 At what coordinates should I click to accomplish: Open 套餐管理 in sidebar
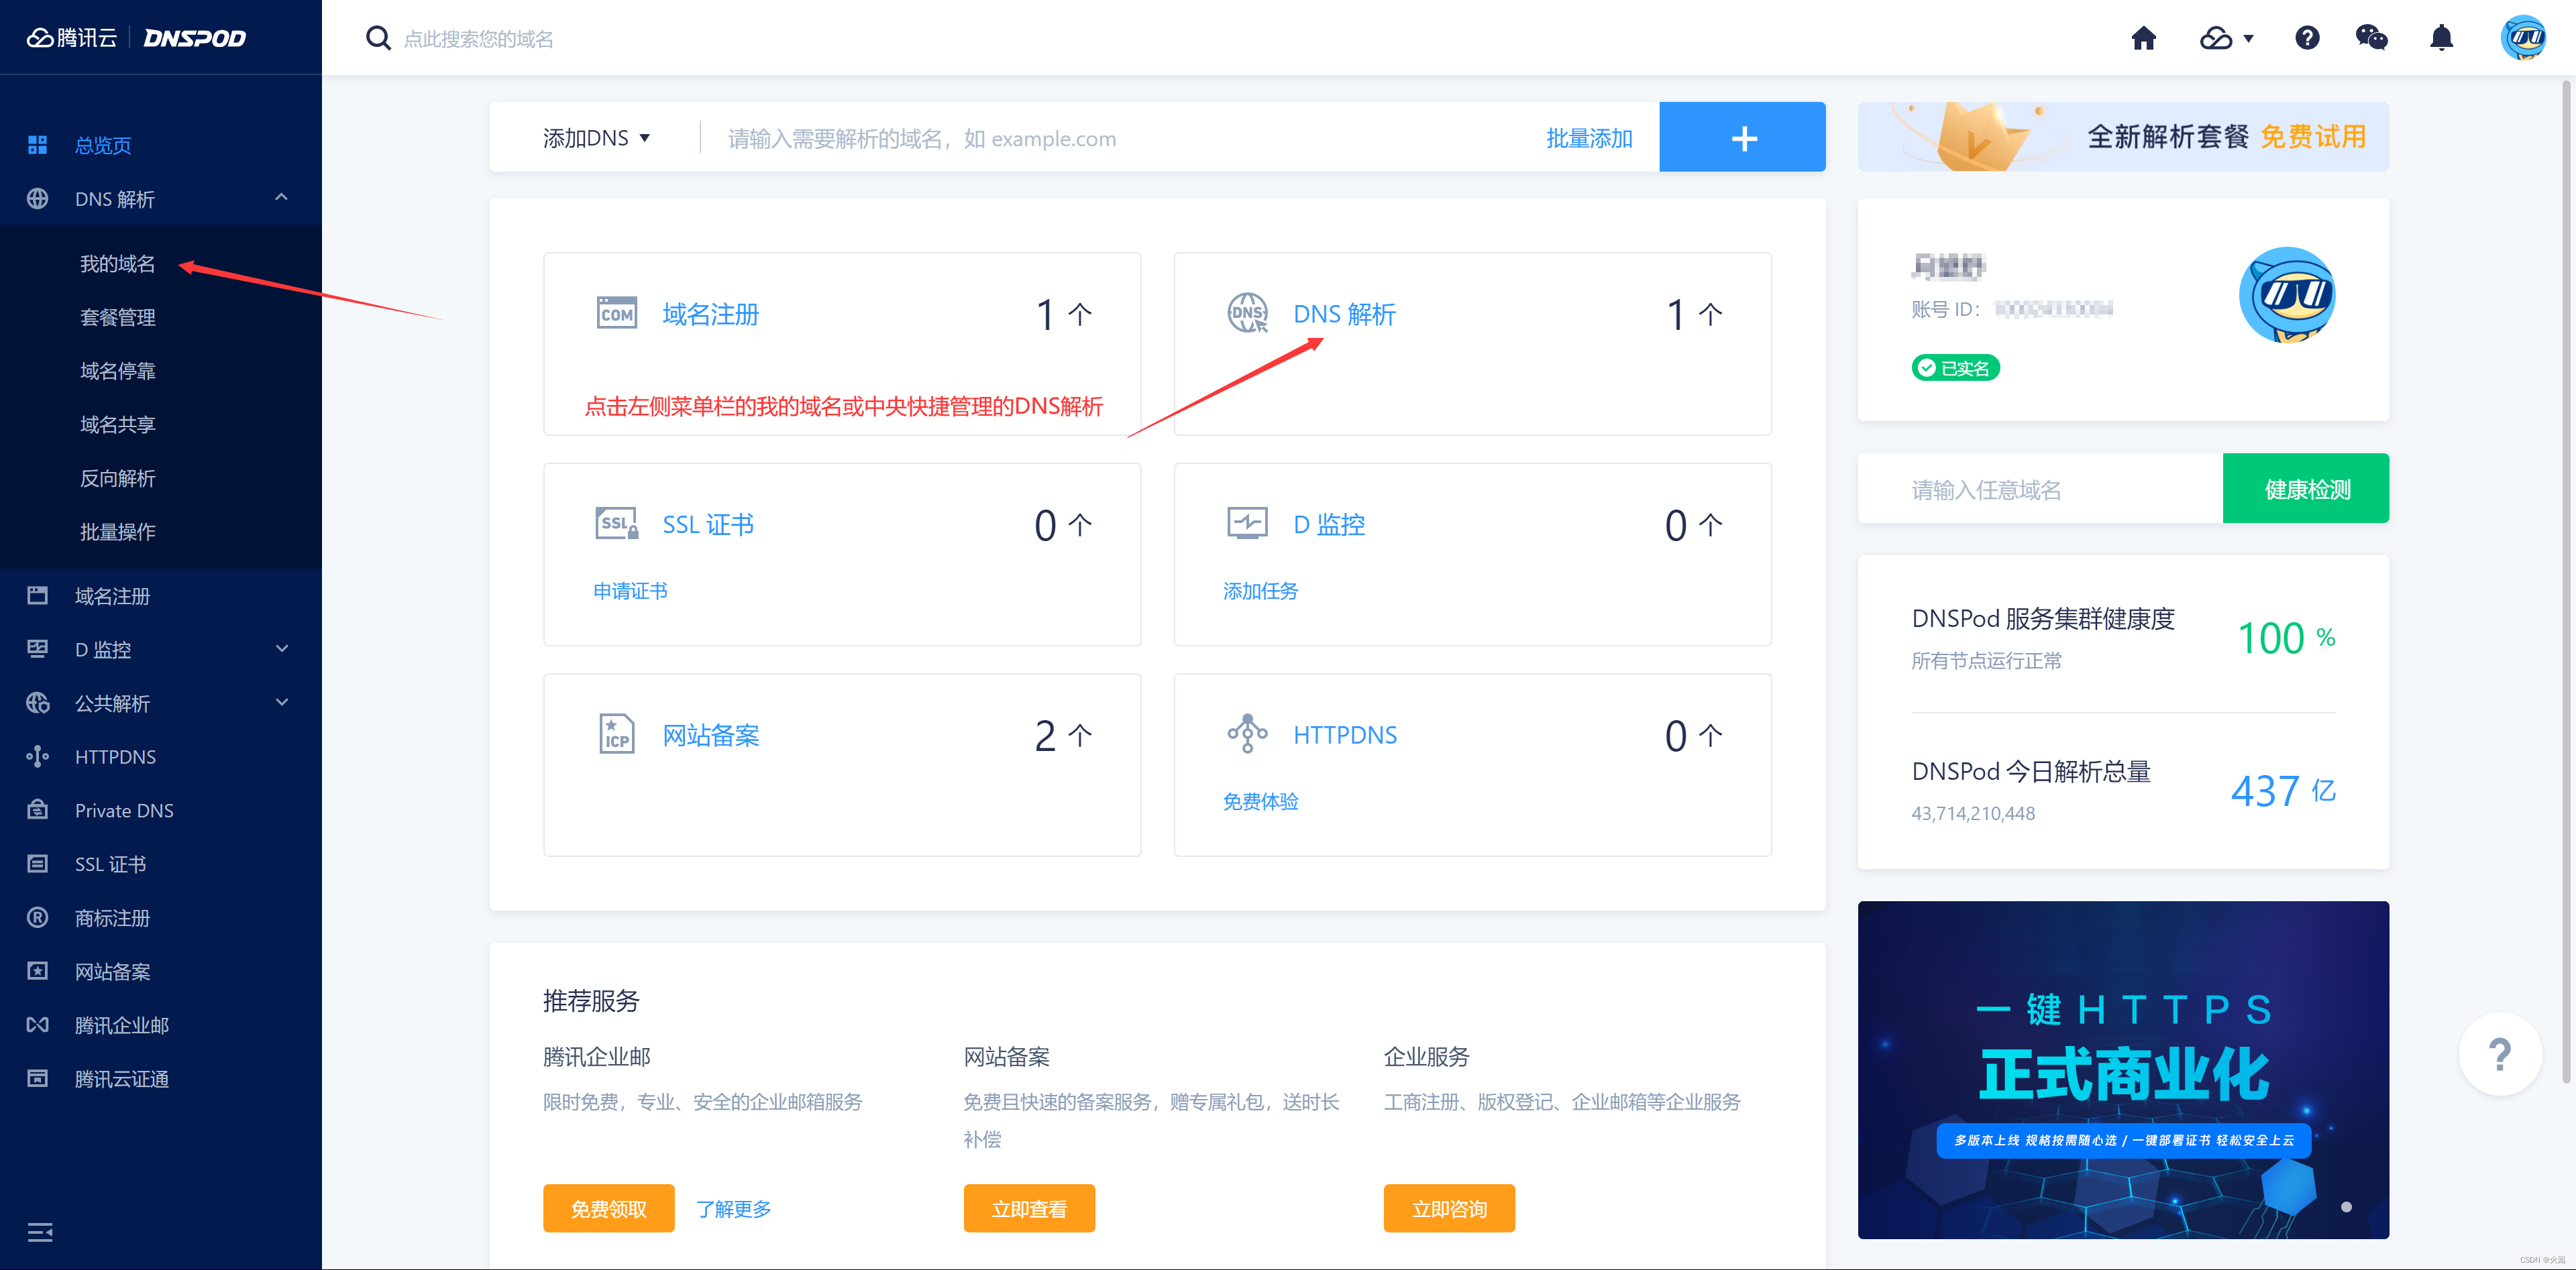coord(117,318)
